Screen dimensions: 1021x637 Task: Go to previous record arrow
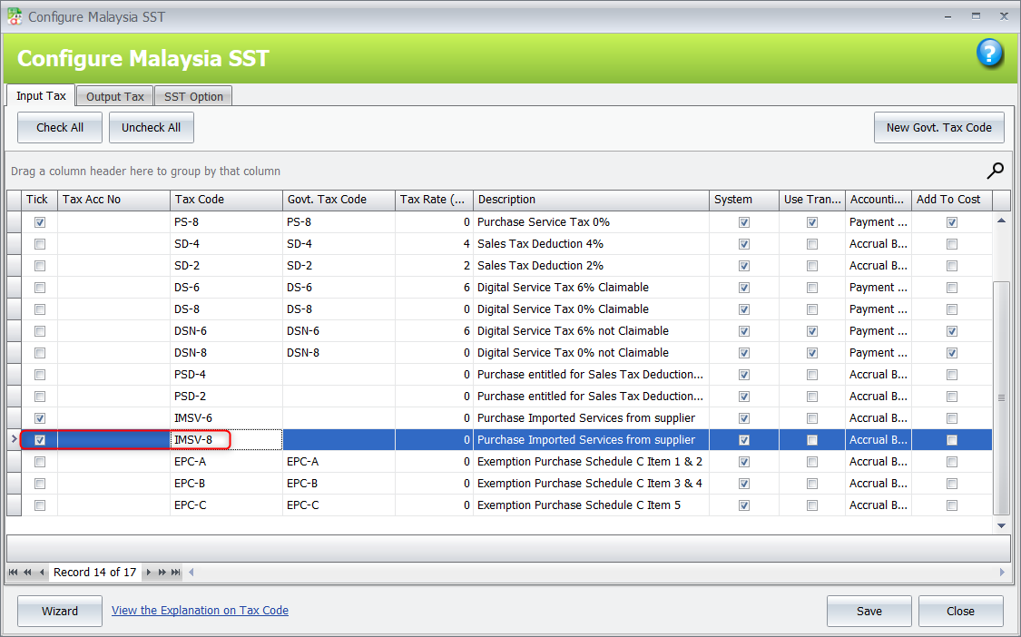click(42, 573)
